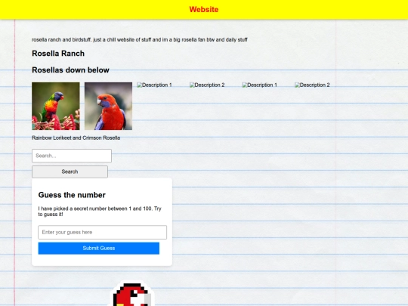Click the second broken Description 1 image
Viewport: 408px width, 306px height.
pos(260,85)
